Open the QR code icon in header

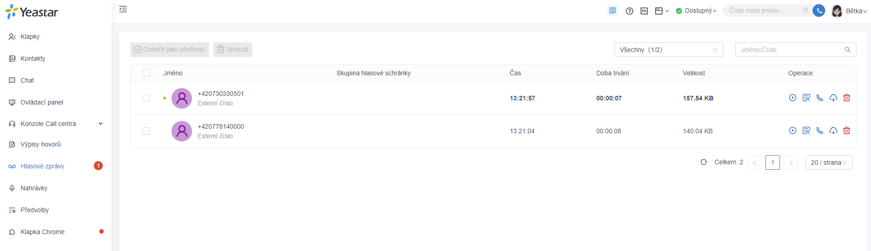613,10
